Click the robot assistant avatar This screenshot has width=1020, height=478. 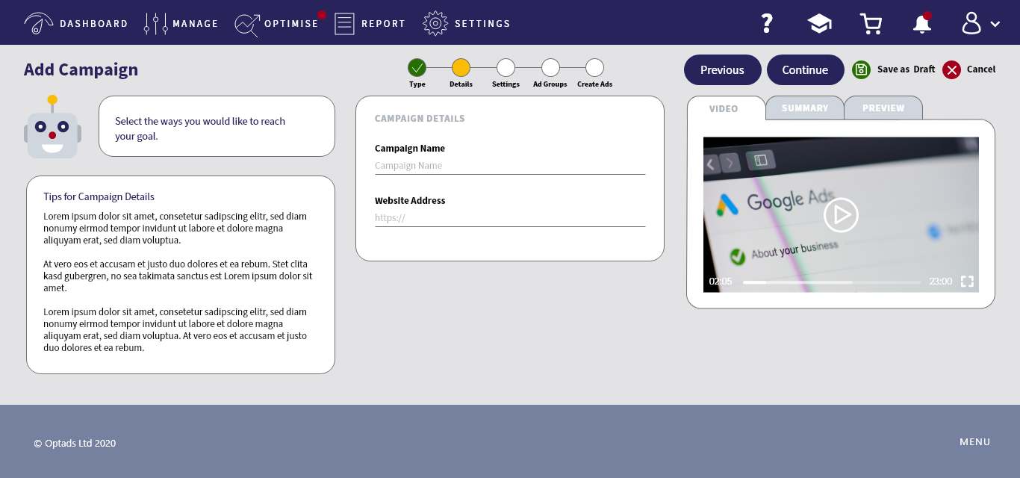(52, 128)
